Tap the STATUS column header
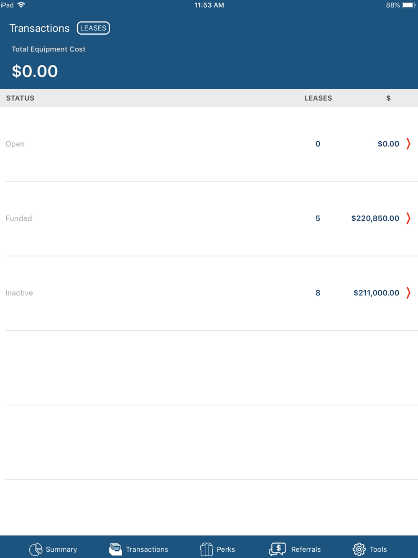This screenshot has height=558, width=418. [x=20, y=98]
